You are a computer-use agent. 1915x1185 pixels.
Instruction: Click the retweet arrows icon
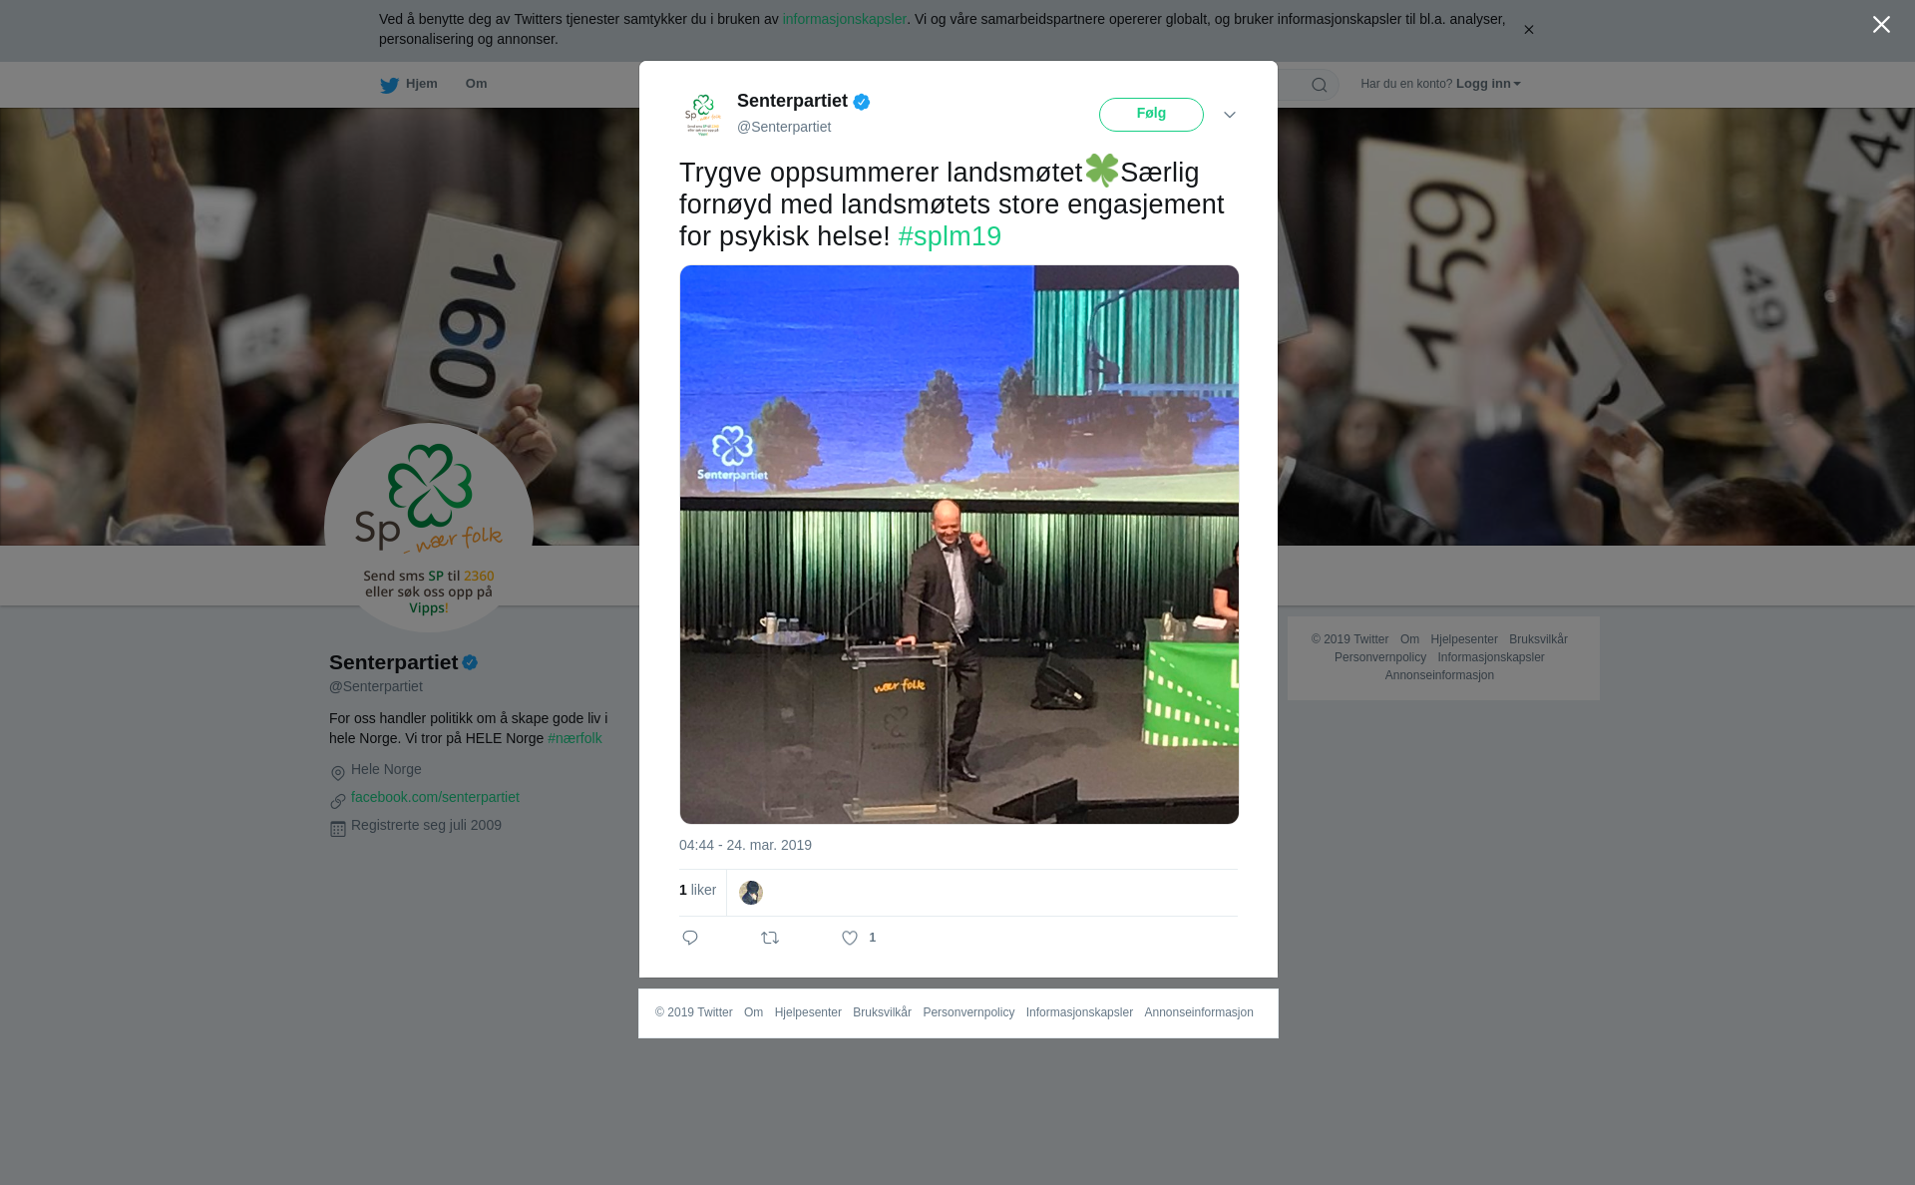tap(770, 938)
